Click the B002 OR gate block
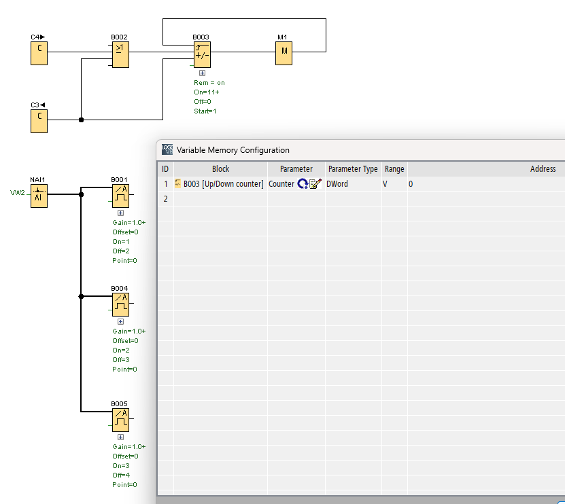565x504 pixels. tap(120, 55)
